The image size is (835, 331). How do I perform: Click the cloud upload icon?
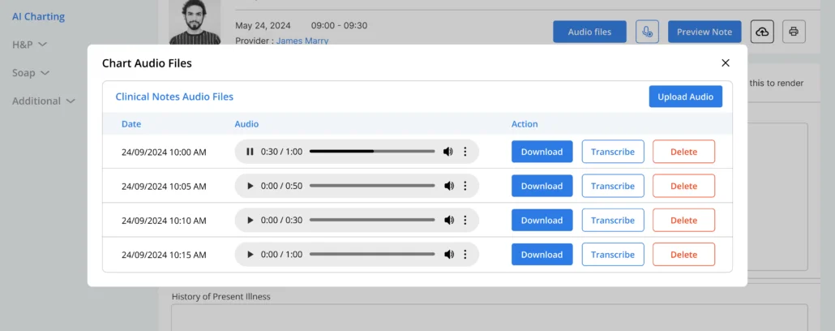click(x=762, y=32)
